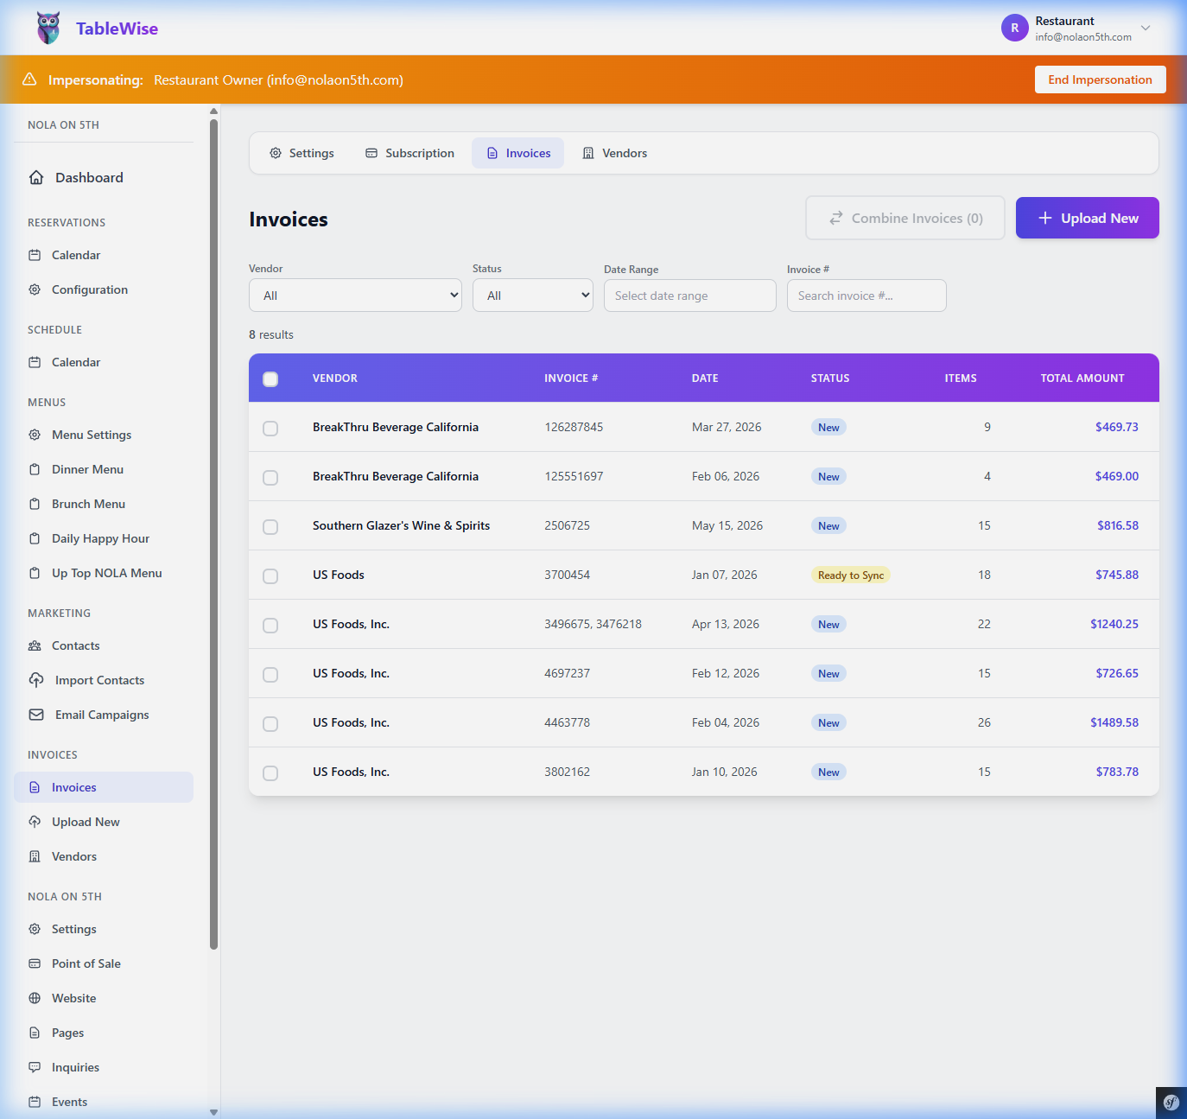Viewport: 1187px width, 1119px height.
Task: Click the Dashboard home icon
Action: point(36,177)
